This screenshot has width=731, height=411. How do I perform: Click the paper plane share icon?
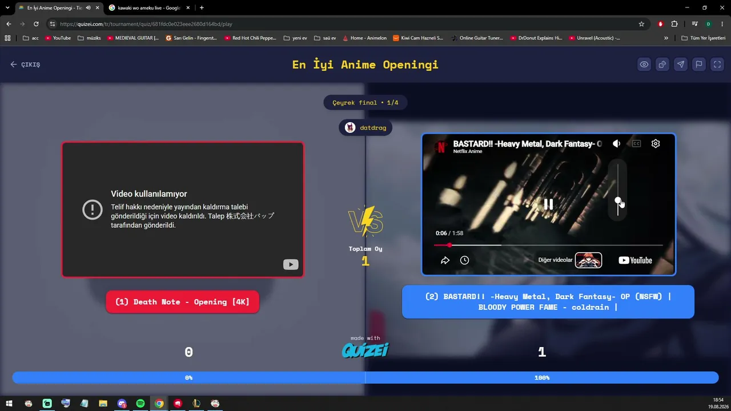click(681, 65)
